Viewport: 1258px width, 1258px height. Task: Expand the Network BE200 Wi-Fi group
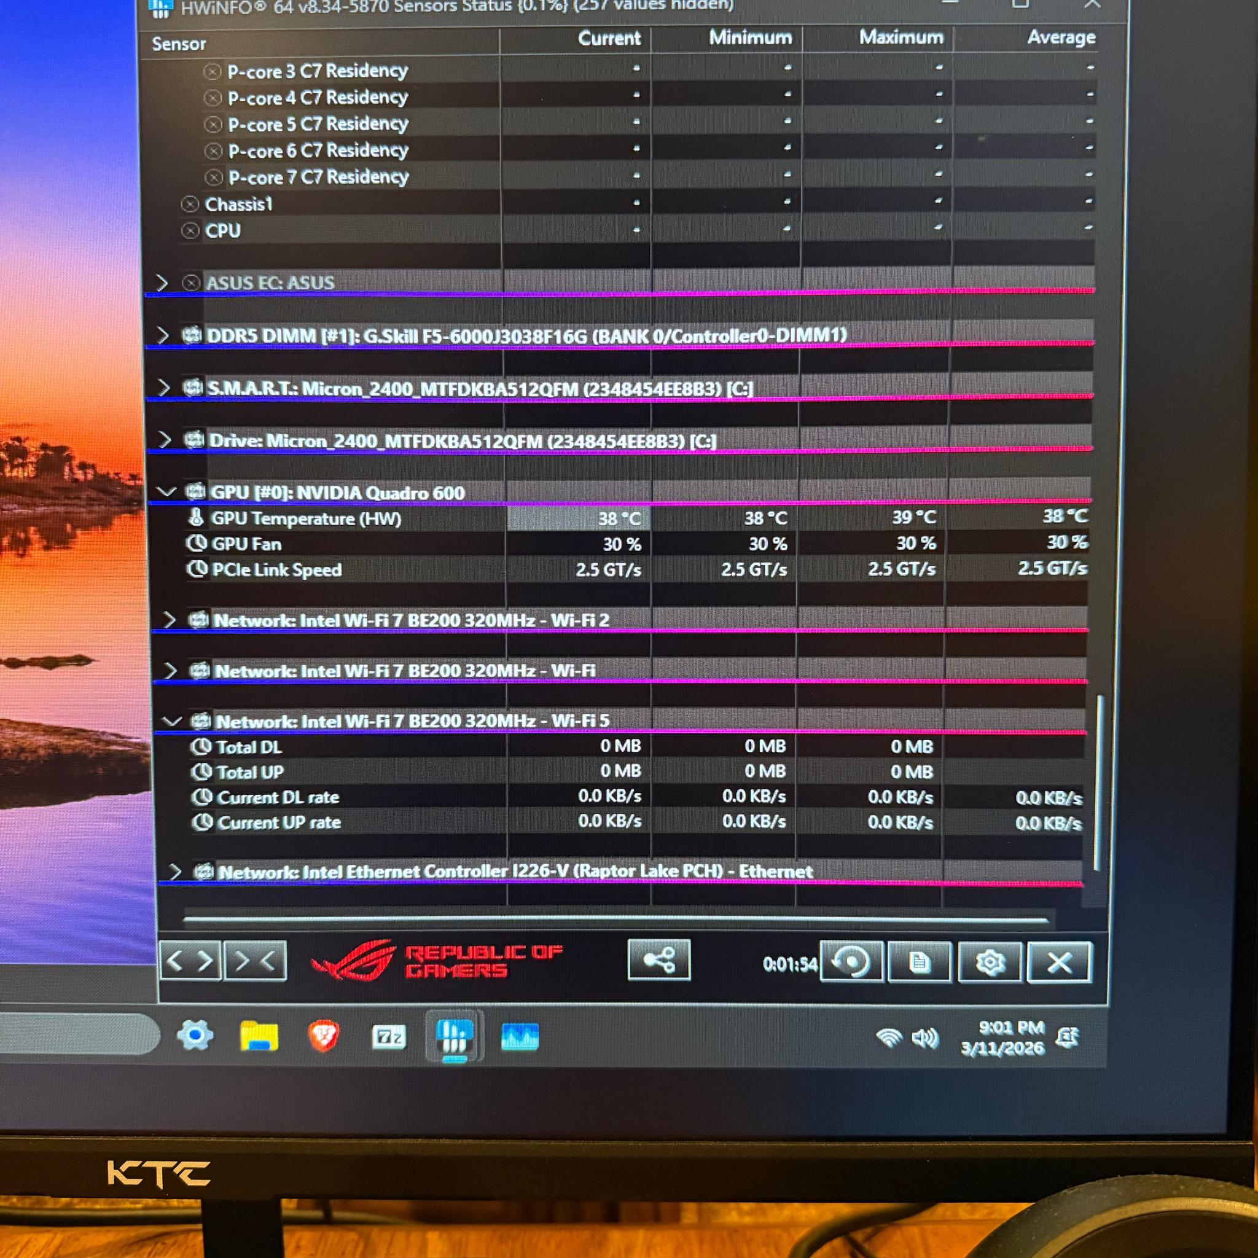click(x=171, y=671)
